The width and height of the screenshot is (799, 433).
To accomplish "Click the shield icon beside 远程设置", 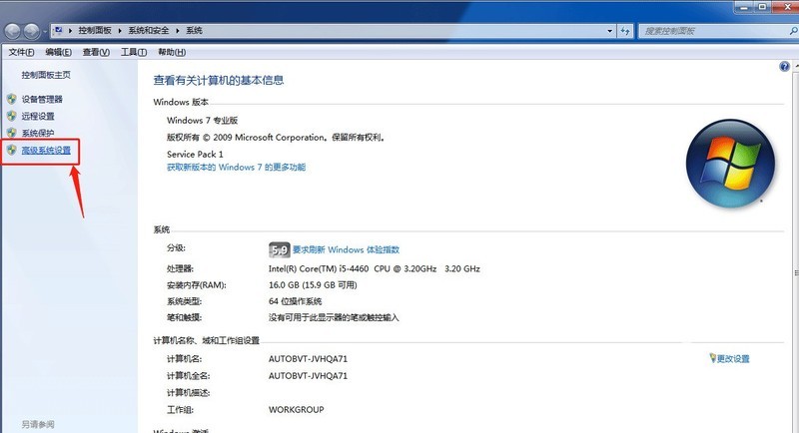I will pos(12,116).
